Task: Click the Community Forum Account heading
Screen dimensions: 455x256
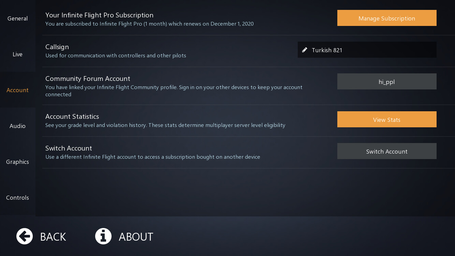Action: 88,79
